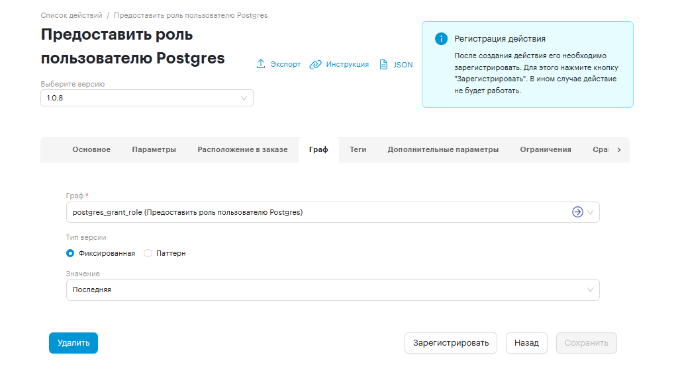680x382 pixels.
Task: Switch to the Параметры tab
Action: (154, 149)
